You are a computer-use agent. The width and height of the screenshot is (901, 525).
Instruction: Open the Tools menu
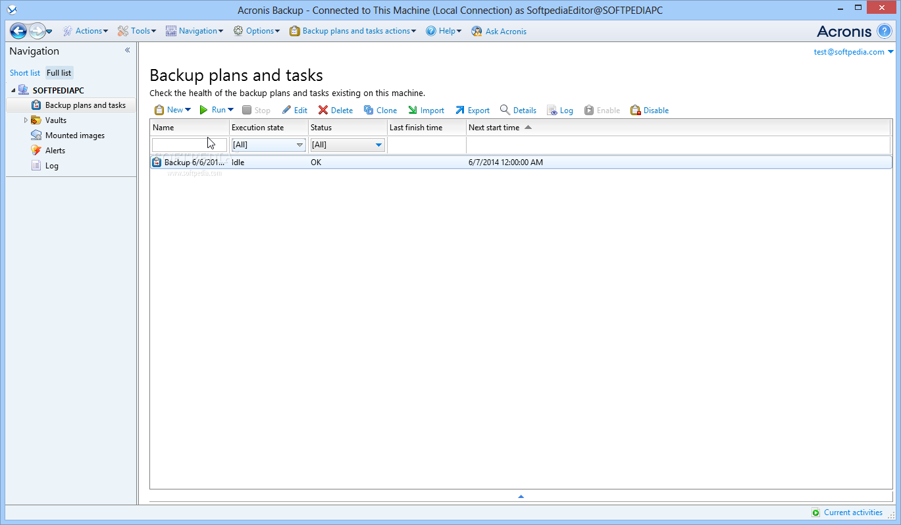(137, 31)
